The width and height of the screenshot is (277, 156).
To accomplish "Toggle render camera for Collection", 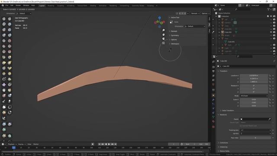I will pyautogui.click(x=274, y=16).
